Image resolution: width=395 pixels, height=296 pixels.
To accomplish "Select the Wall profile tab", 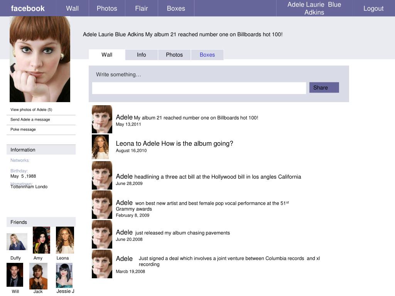I will pos(107,55).
